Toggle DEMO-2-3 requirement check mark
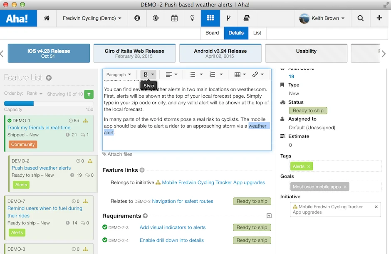The image size is (391, 254). pyautogui.click(x=105, y=227)
